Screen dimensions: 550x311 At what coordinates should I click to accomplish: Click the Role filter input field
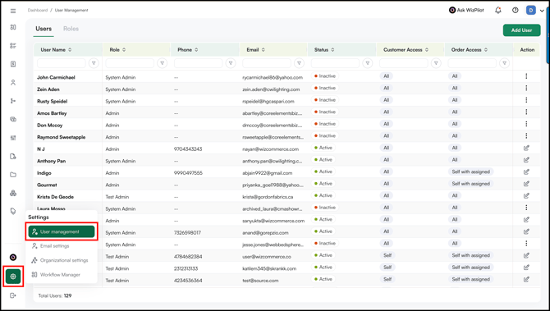click(x=130, y=63)
